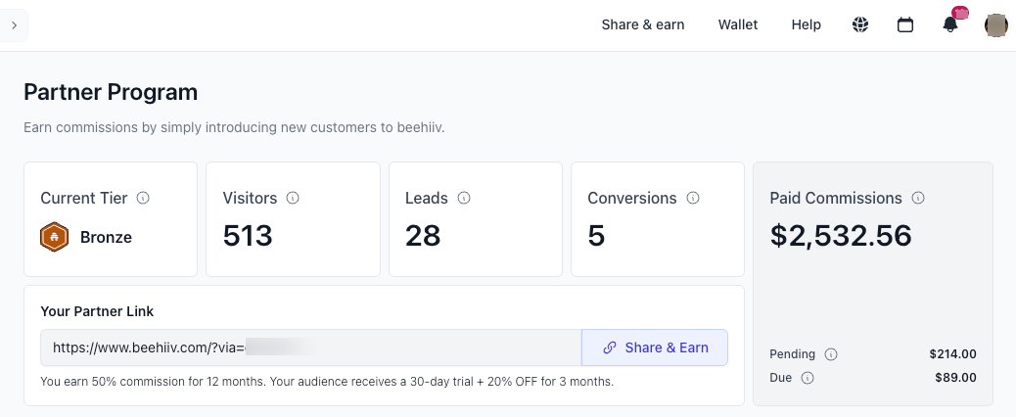Open the user profile avatar
Viewport: 1016px width, 417px height.
point(995,25)
